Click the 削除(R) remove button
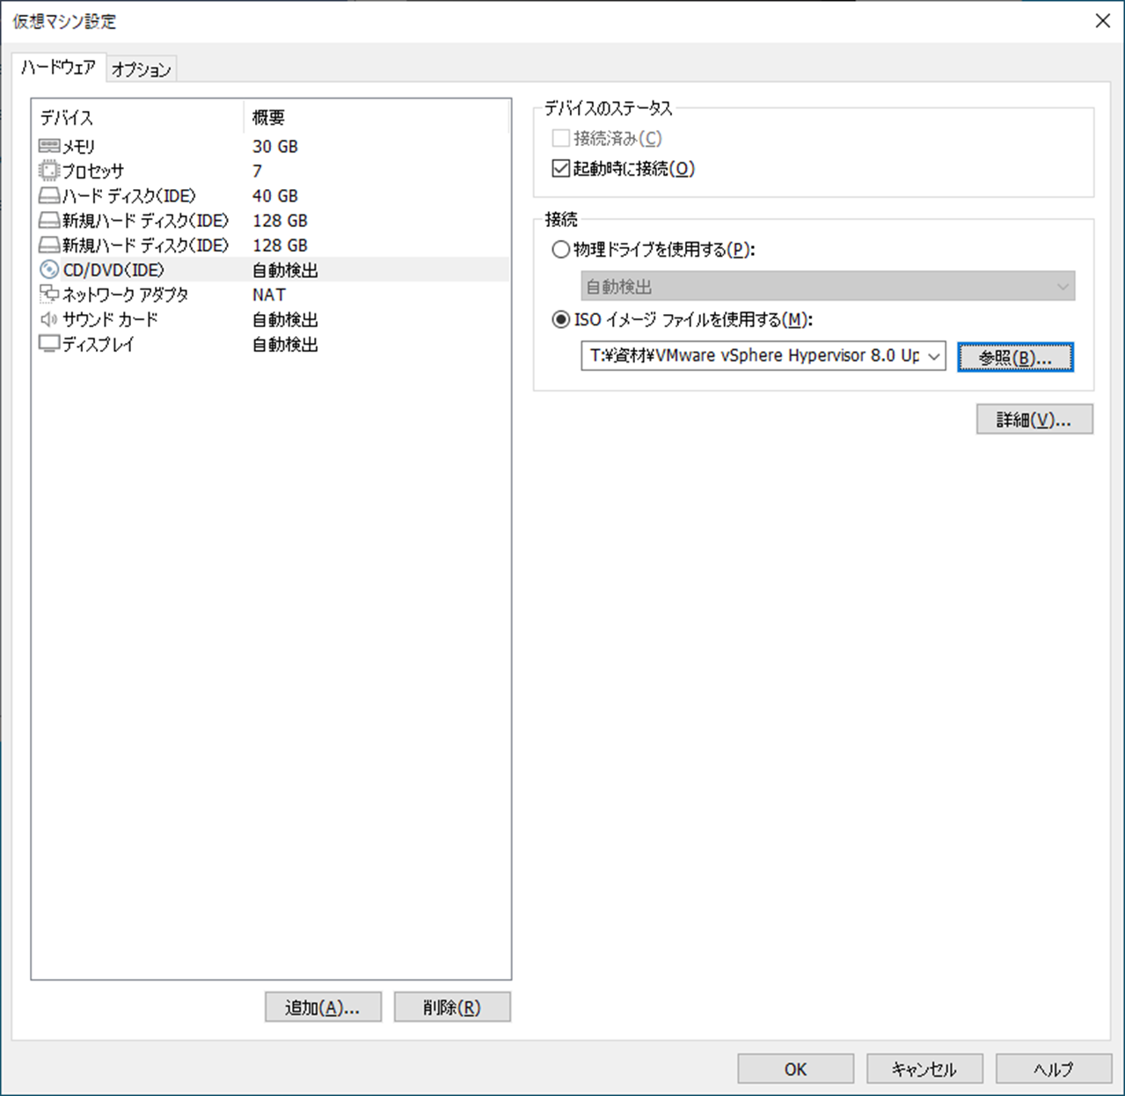This screenshot has width=1125, height=1096. click(x=452, y=1007)
